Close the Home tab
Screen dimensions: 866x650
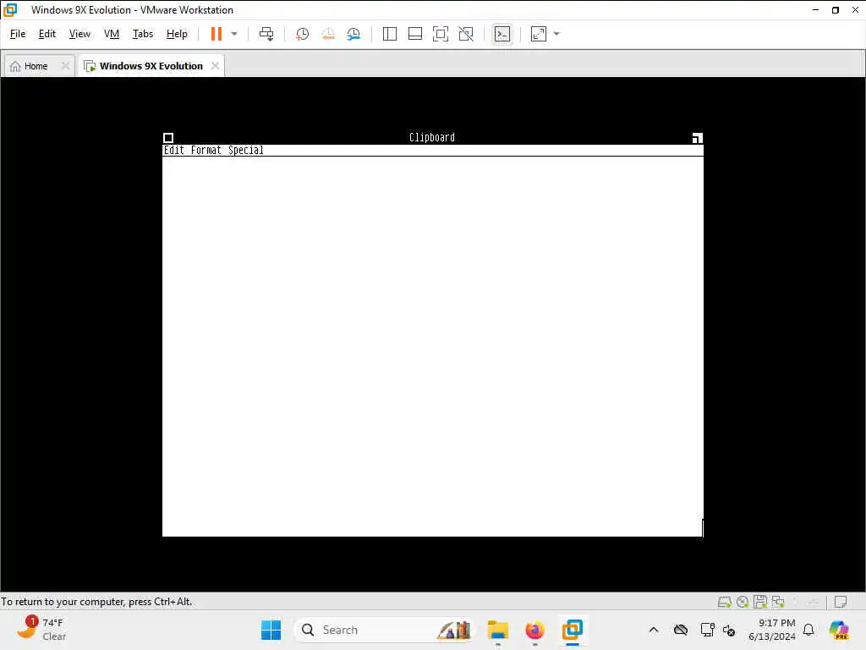click(65, 66)
